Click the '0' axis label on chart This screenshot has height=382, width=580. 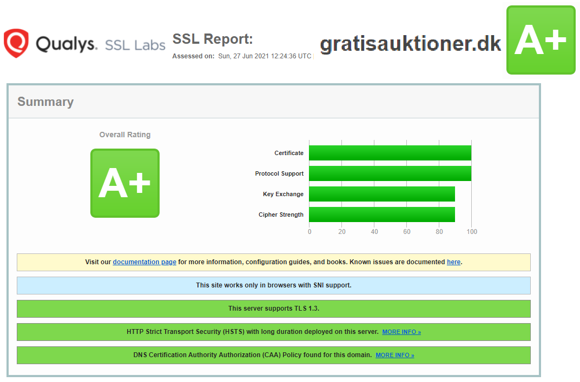(309, 232)
